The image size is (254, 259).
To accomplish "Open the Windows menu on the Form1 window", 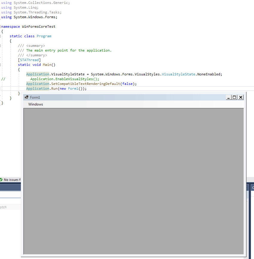I will point(35,104).
